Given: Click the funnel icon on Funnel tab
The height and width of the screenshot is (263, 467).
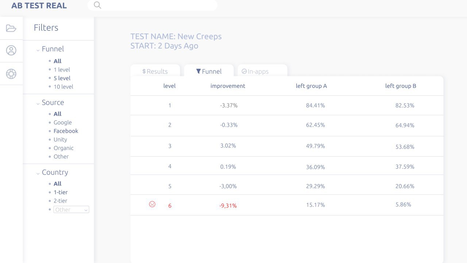Looking at the screenshot, I should (x=198, y=71).
